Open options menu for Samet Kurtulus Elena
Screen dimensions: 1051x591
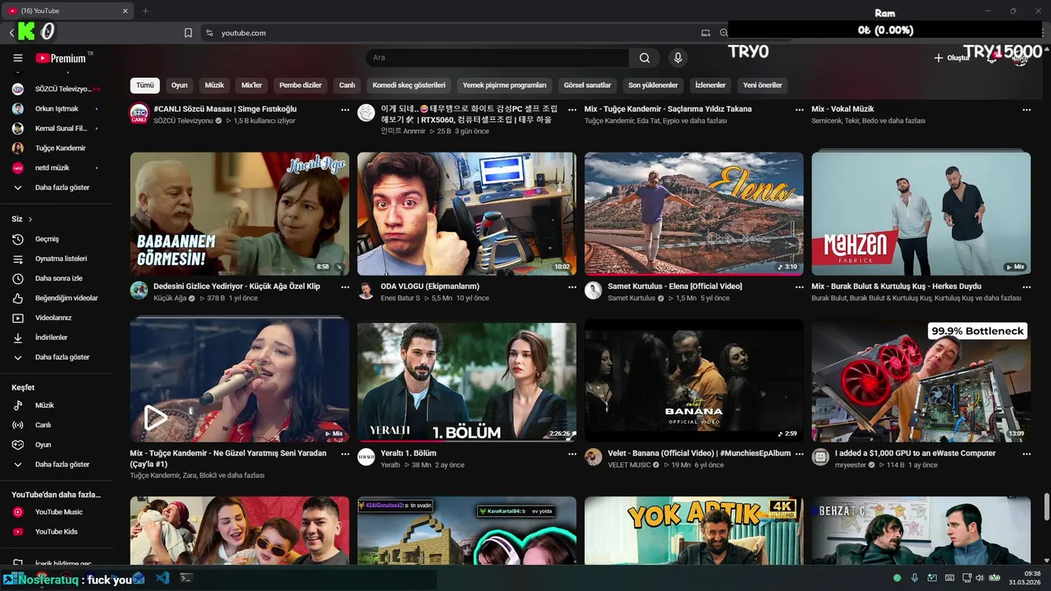coord(800,287)
